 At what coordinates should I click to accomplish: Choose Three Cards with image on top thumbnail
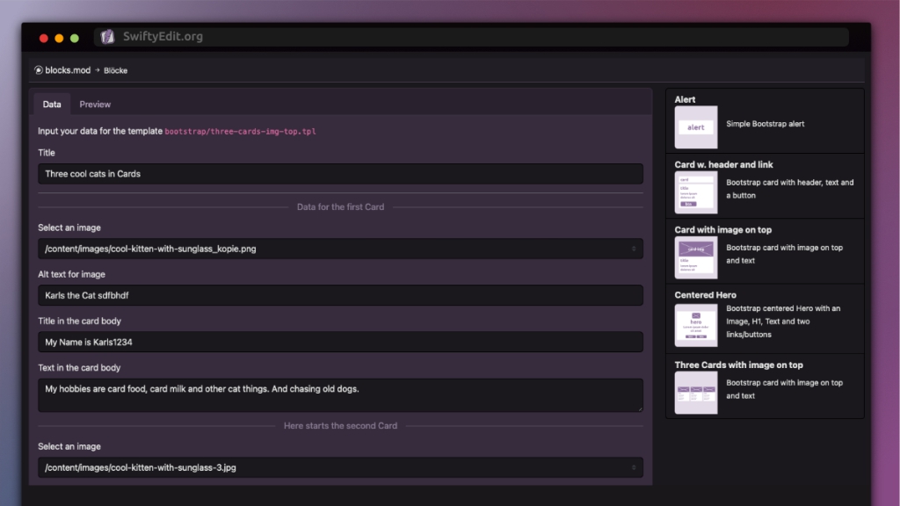[x=696, y=393]
